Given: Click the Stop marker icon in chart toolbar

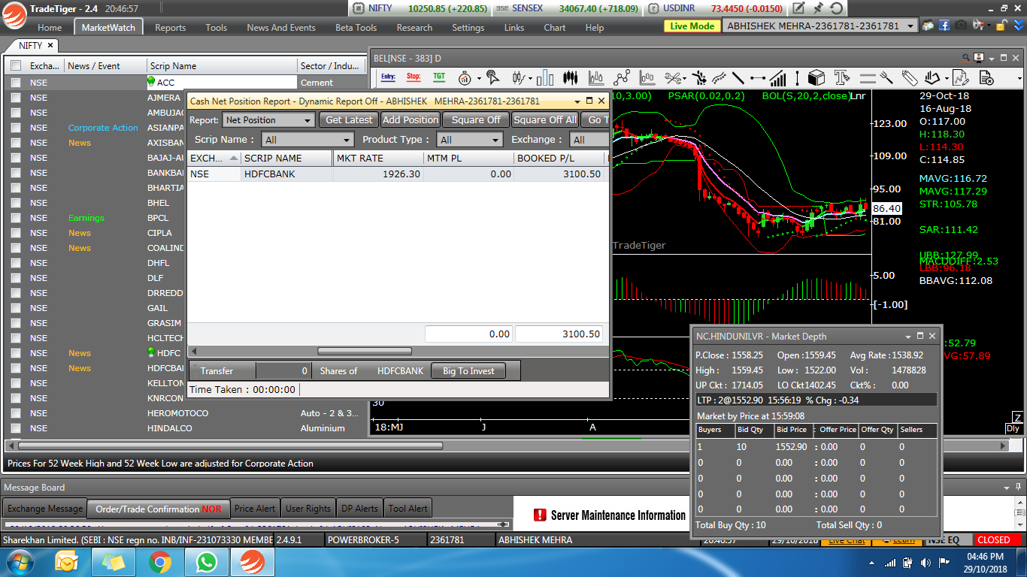Looking at the screenshot, I should coord(414,77).
